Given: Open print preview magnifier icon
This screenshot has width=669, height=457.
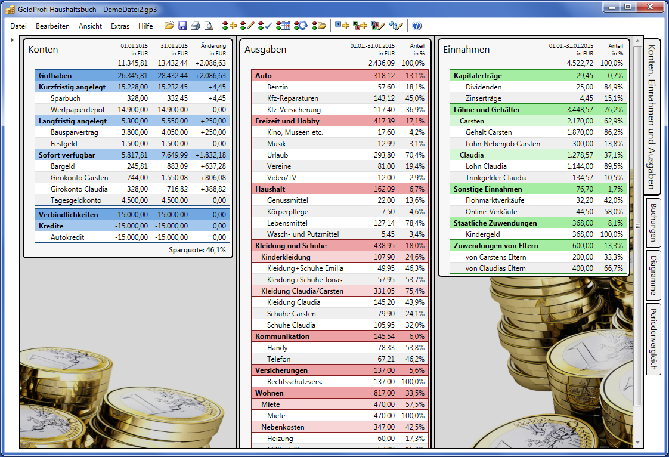Looking at the screenshot, I should (209, 26).
